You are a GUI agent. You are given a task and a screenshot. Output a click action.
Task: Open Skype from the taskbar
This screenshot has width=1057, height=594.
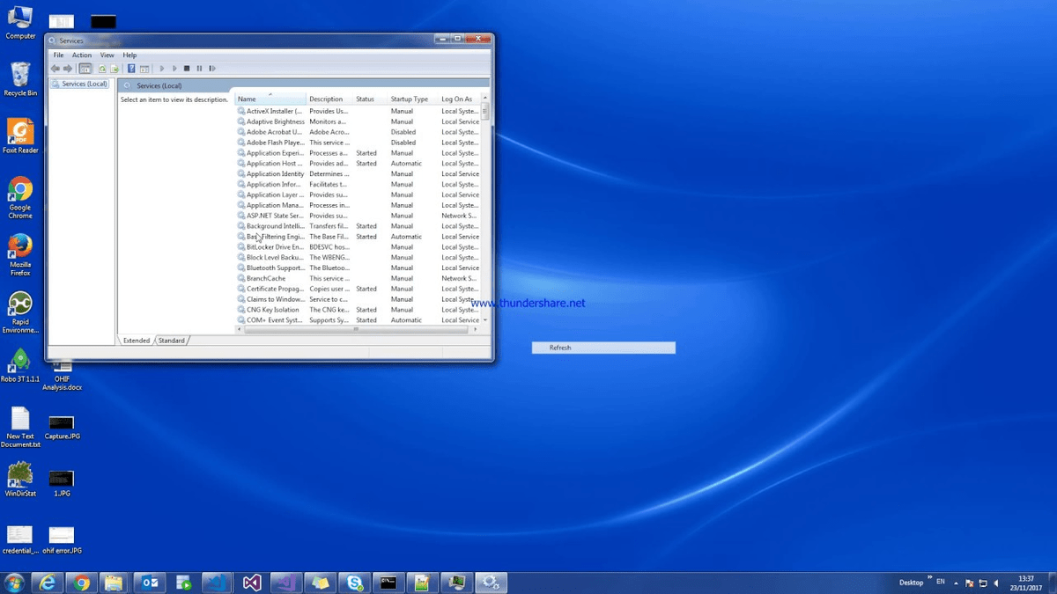(355, 582)
